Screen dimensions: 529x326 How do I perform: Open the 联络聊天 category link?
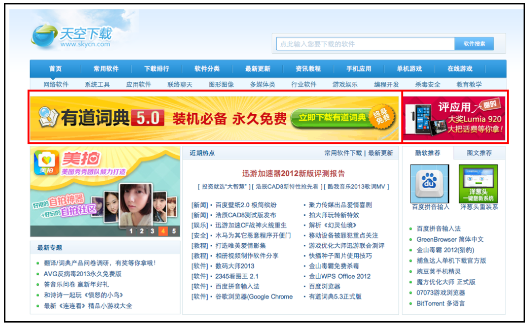(x=180, y=85)
